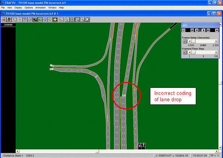Click the blue P parking toolbar icon
The height and width of the screenshot is (158, 223).
pos(45,20)
